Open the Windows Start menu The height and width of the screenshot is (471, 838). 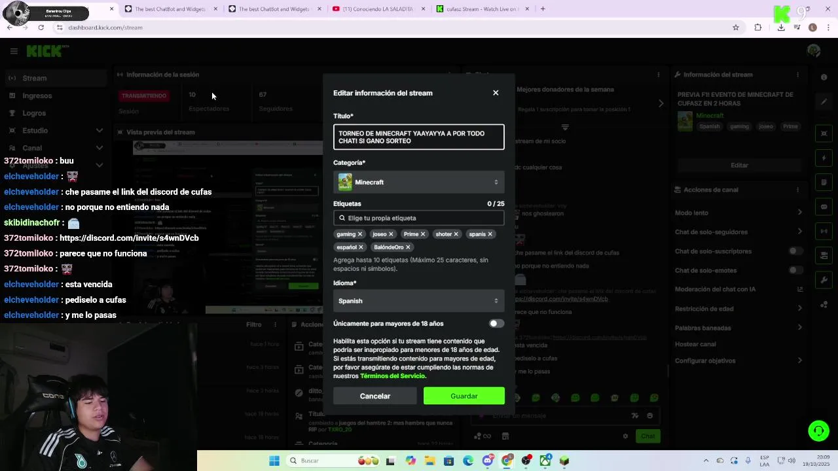pos(274,461)
